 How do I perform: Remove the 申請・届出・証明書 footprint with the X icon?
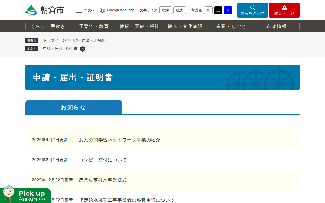point(83,49)
